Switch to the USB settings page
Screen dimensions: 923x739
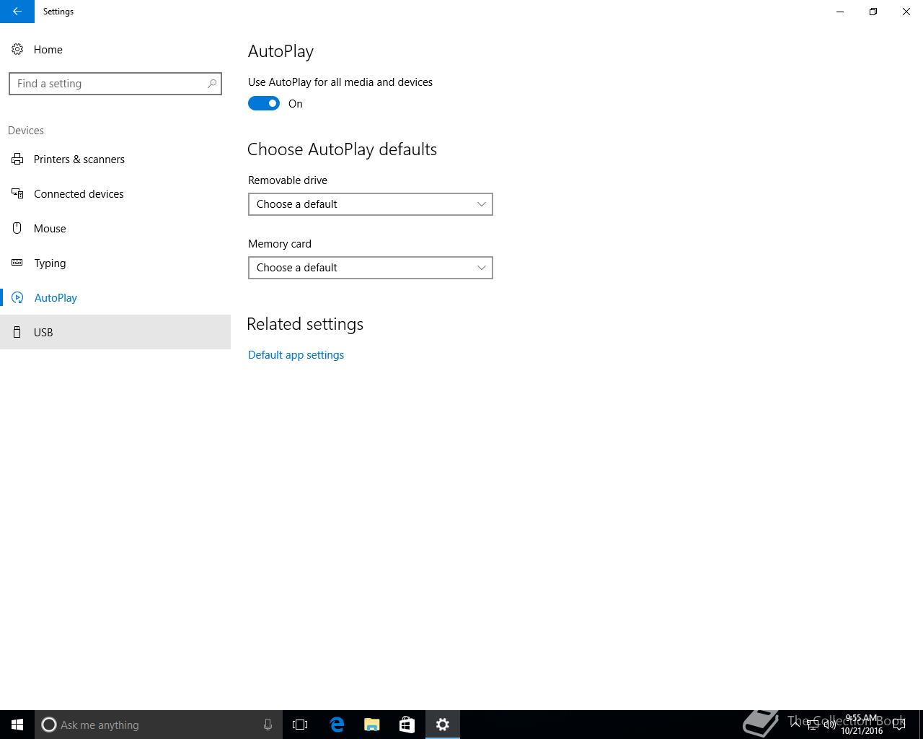coord(115,332)
